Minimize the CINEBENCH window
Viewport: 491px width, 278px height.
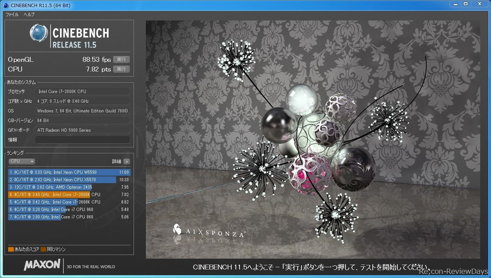pyautogui.click(x=456, y=4)
